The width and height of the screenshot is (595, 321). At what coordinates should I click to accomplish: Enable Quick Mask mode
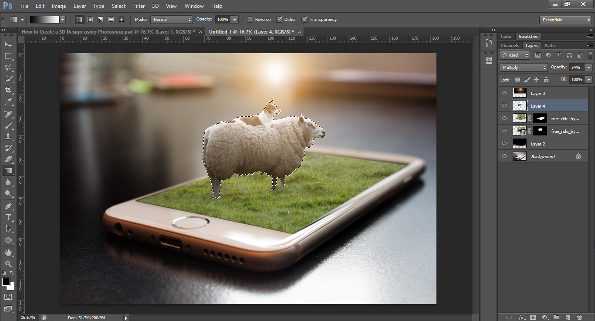pos(8,297)
